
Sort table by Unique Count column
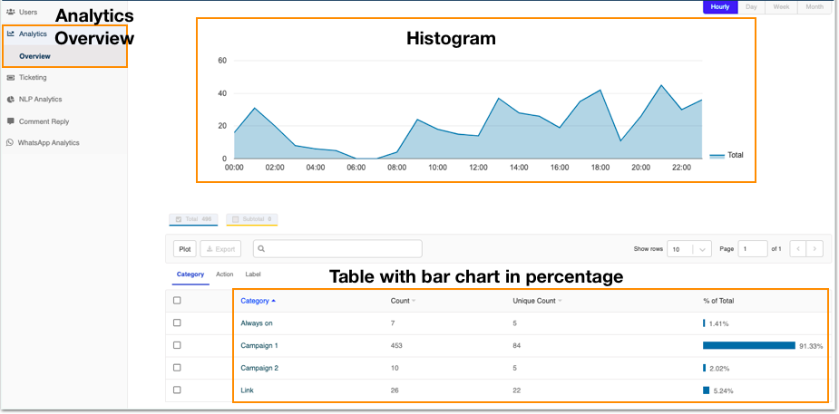[536, 301]
